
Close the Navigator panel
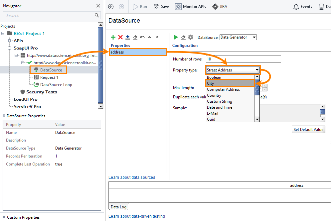point(98,6)
